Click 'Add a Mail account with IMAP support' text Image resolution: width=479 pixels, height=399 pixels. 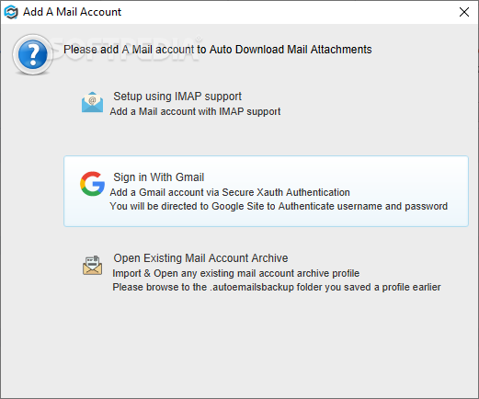coord(195,111)
